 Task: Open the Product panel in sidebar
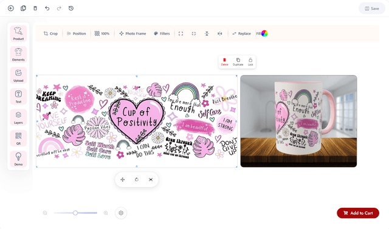[x=18, y=33]
